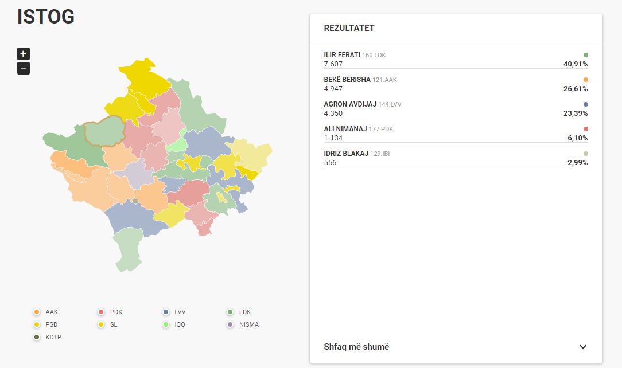Click vote count 4.350
Image resolution: width=622 pixels, height=368 pixels.
coord(333,113)
